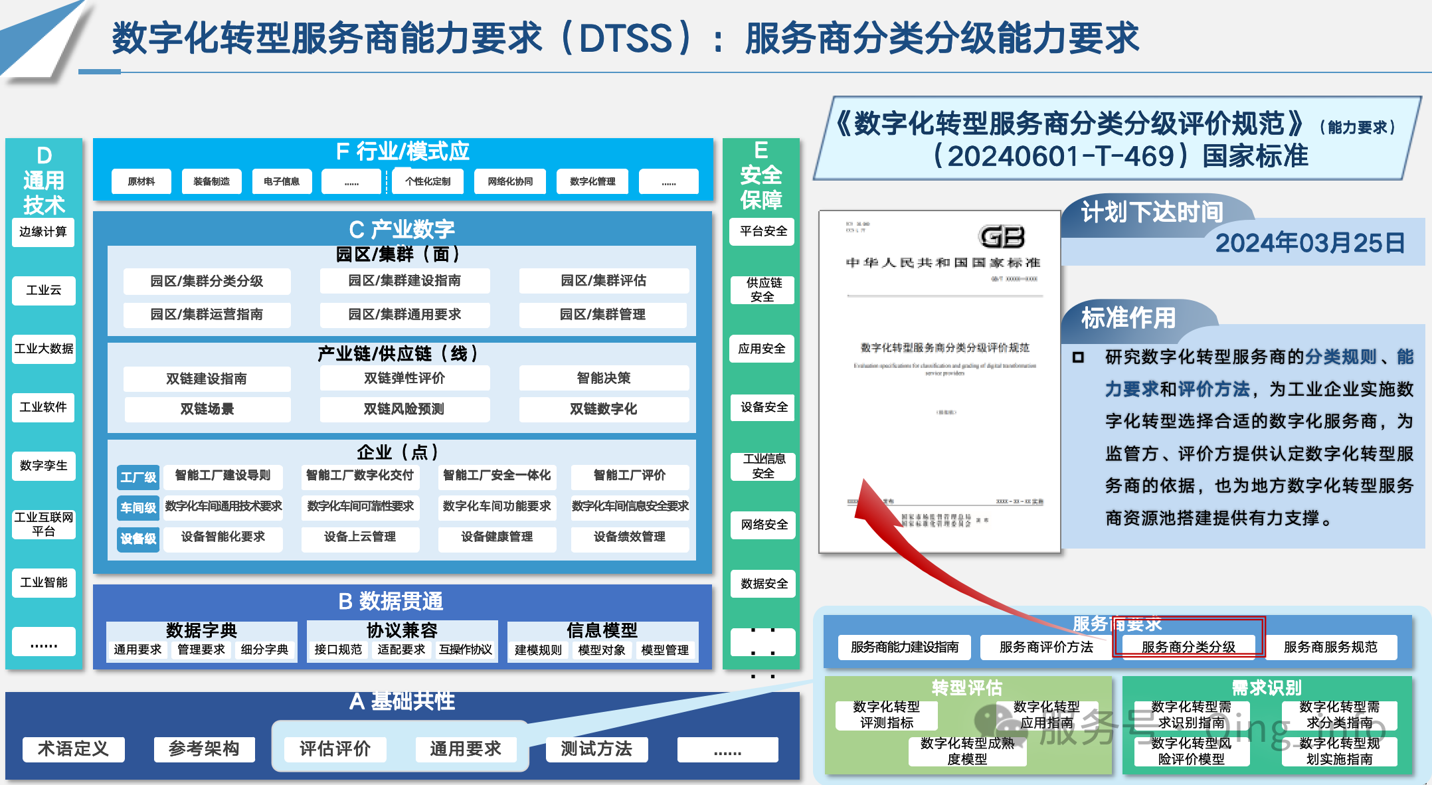Click the 评估评价 box in 基础共性

[335, 749]
